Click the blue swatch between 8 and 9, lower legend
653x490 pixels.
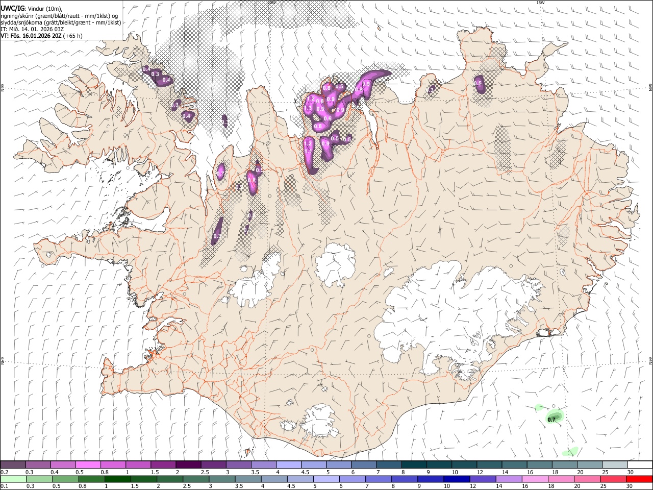[x=404, y=479]
